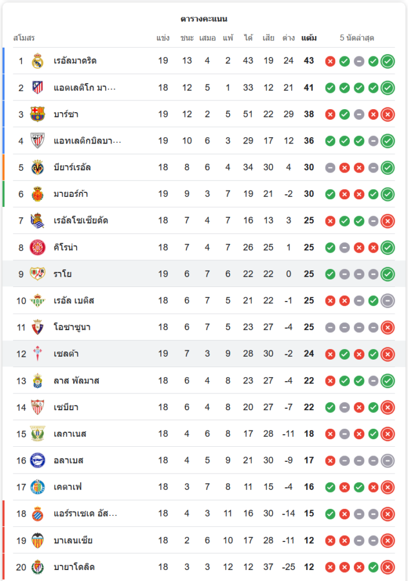
Task: Click the แต้ม points column header
Action: point(309,38)
